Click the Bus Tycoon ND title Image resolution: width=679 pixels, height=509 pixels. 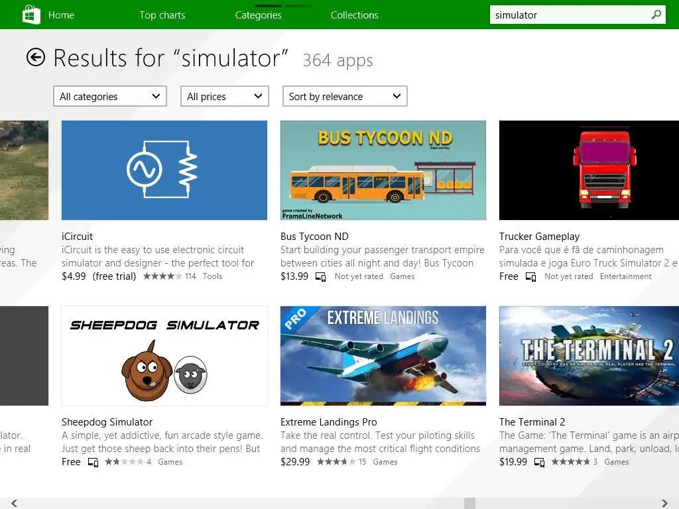[314, 237]
